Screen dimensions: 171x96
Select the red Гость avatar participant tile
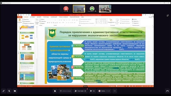tap(66, 9)
